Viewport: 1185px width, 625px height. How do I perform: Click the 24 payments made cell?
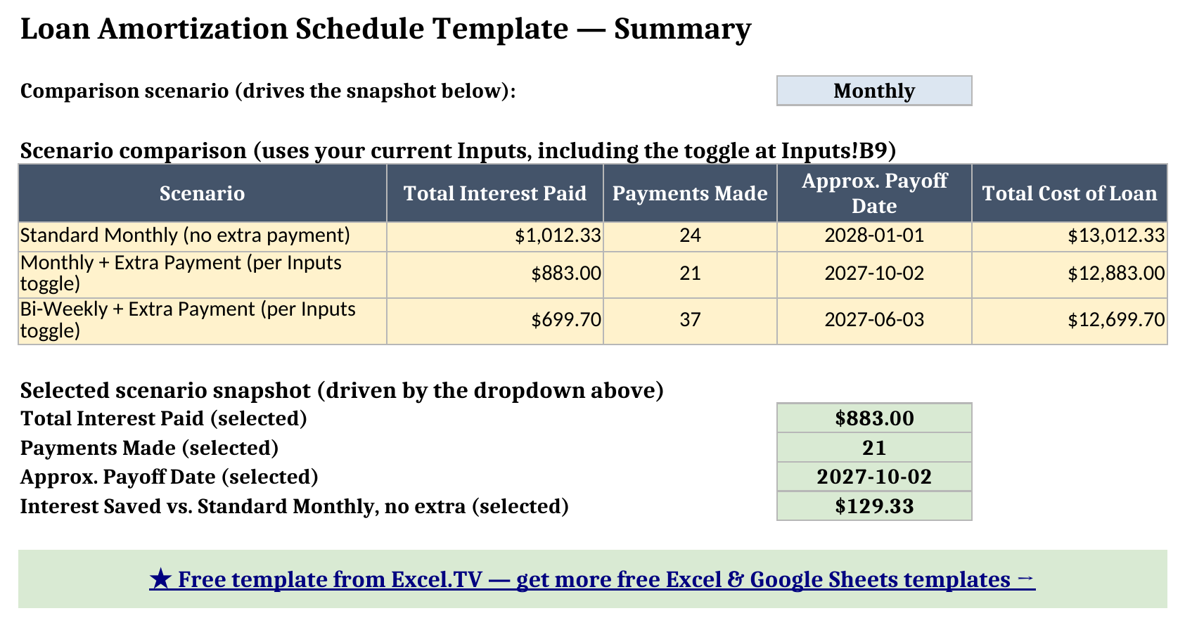690,237
